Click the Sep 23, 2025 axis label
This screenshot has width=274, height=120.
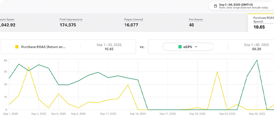[227, 114]
